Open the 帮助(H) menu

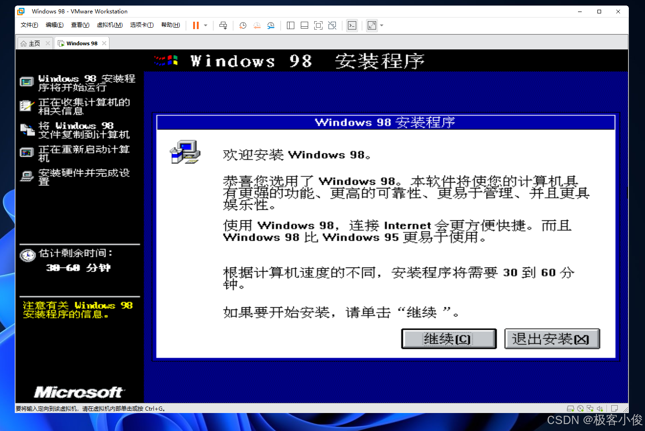(170, 25)
